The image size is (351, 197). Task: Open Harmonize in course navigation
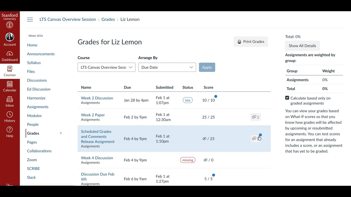[36, 98]
